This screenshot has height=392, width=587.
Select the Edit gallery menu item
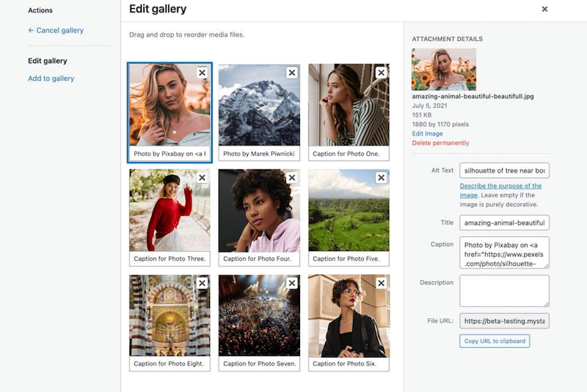(x=48, y=61)
